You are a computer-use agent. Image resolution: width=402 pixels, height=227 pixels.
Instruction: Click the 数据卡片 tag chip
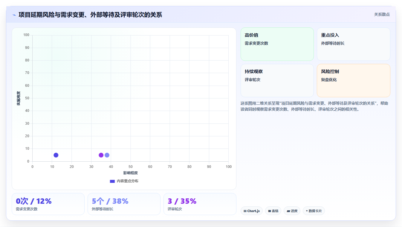pyautogui.click(x=314, y=211)
